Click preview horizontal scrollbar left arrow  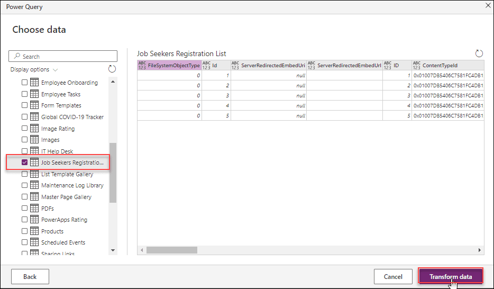pos(142,250)
